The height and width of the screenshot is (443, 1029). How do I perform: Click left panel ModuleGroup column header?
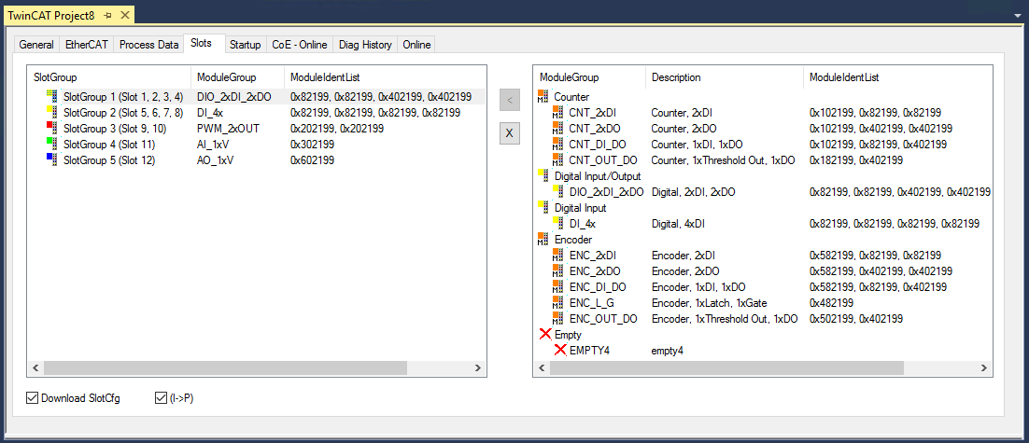tap(237, 76)
